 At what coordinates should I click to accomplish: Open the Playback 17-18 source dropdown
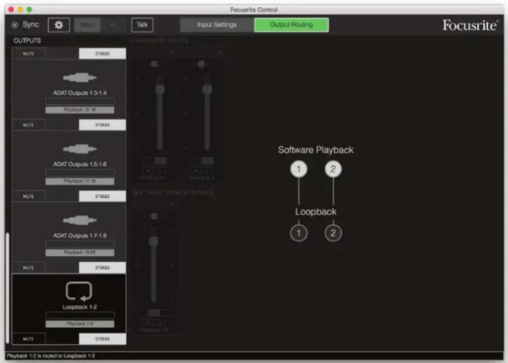[80, 181]
